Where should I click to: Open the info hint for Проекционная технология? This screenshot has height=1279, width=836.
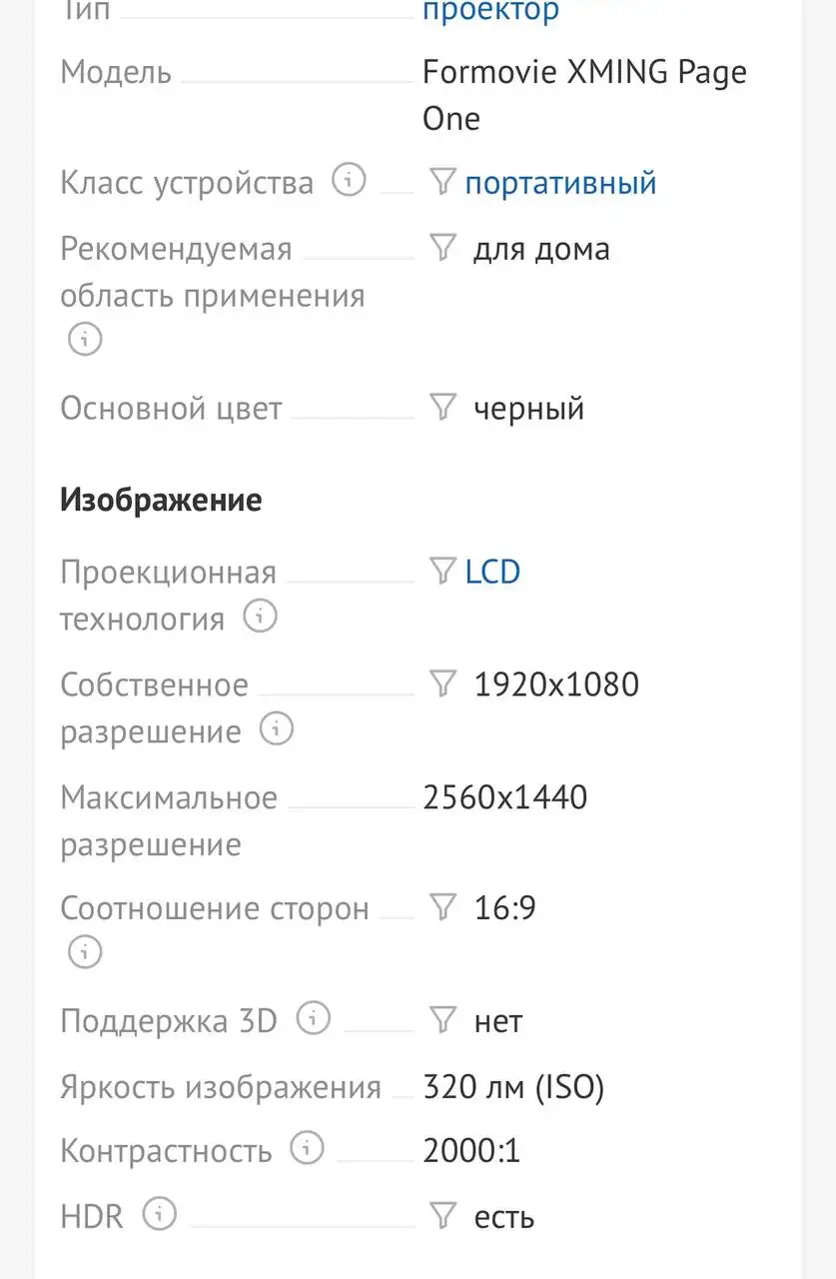pyautogui.click(x=260, y=617)
